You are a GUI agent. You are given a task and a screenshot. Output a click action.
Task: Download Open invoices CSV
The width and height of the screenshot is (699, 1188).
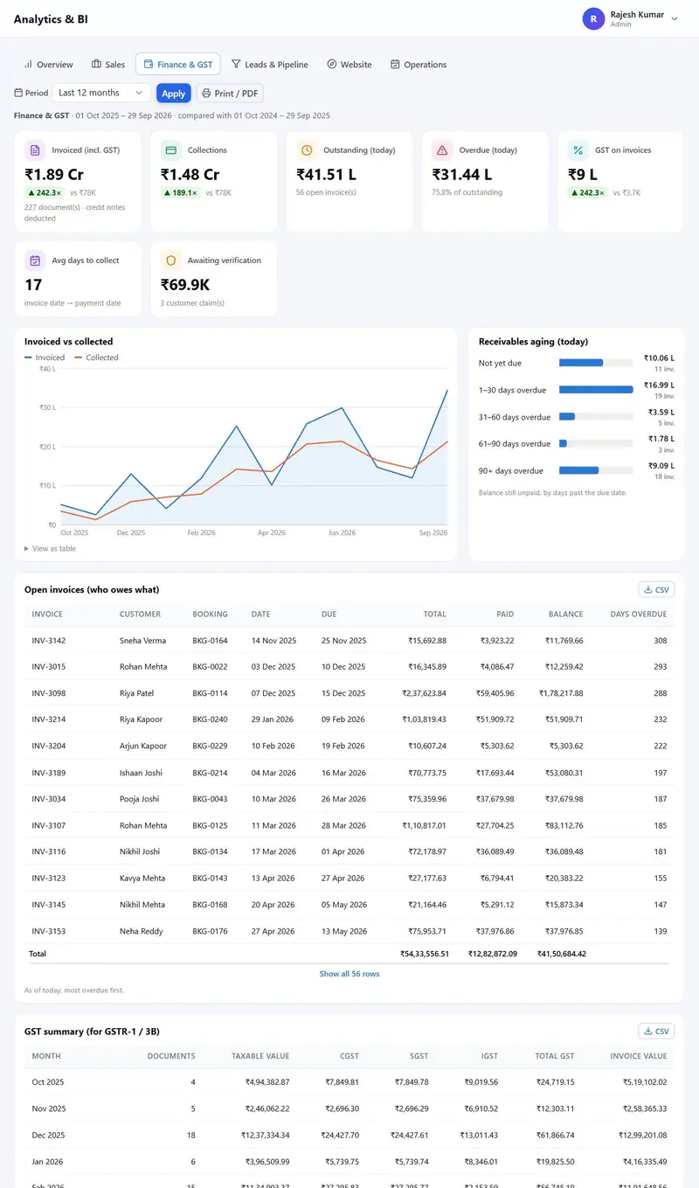click(656, 590)
